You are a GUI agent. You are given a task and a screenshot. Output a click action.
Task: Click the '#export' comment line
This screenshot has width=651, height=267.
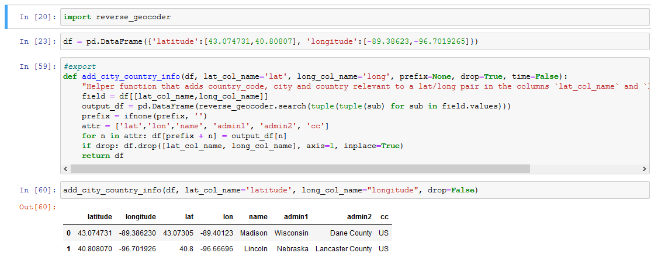coord(79,66)
